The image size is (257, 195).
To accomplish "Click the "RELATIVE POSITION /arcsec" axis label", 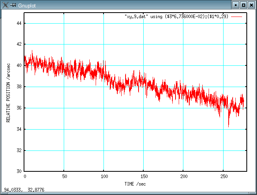I will [x=8, y=93].
